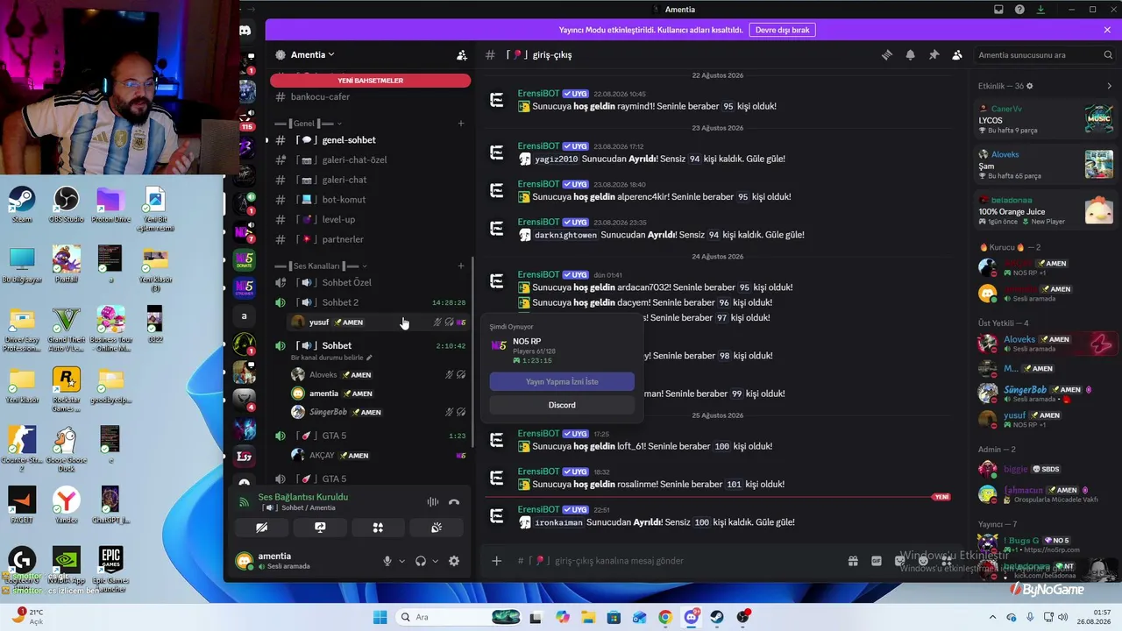Join the Sohbet Özel voice channel
Viewport: 1122px width, 631px height.
(372, 282)
